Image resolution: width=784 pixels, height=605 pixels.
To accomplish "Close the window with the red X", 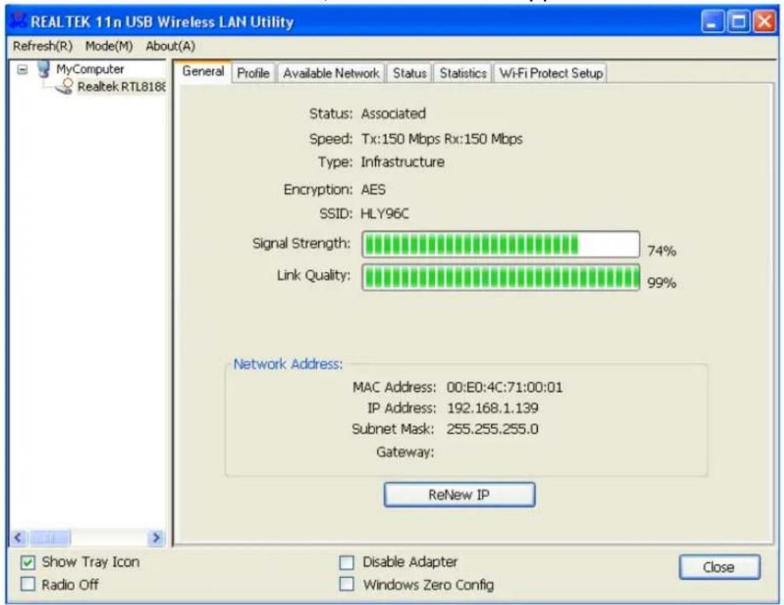I will coord(765,22).
